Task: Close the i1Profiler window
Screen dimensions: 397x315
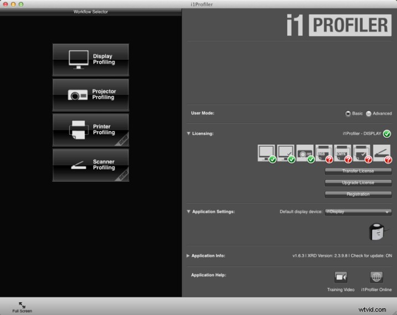Action: click(x=6, y=4)
